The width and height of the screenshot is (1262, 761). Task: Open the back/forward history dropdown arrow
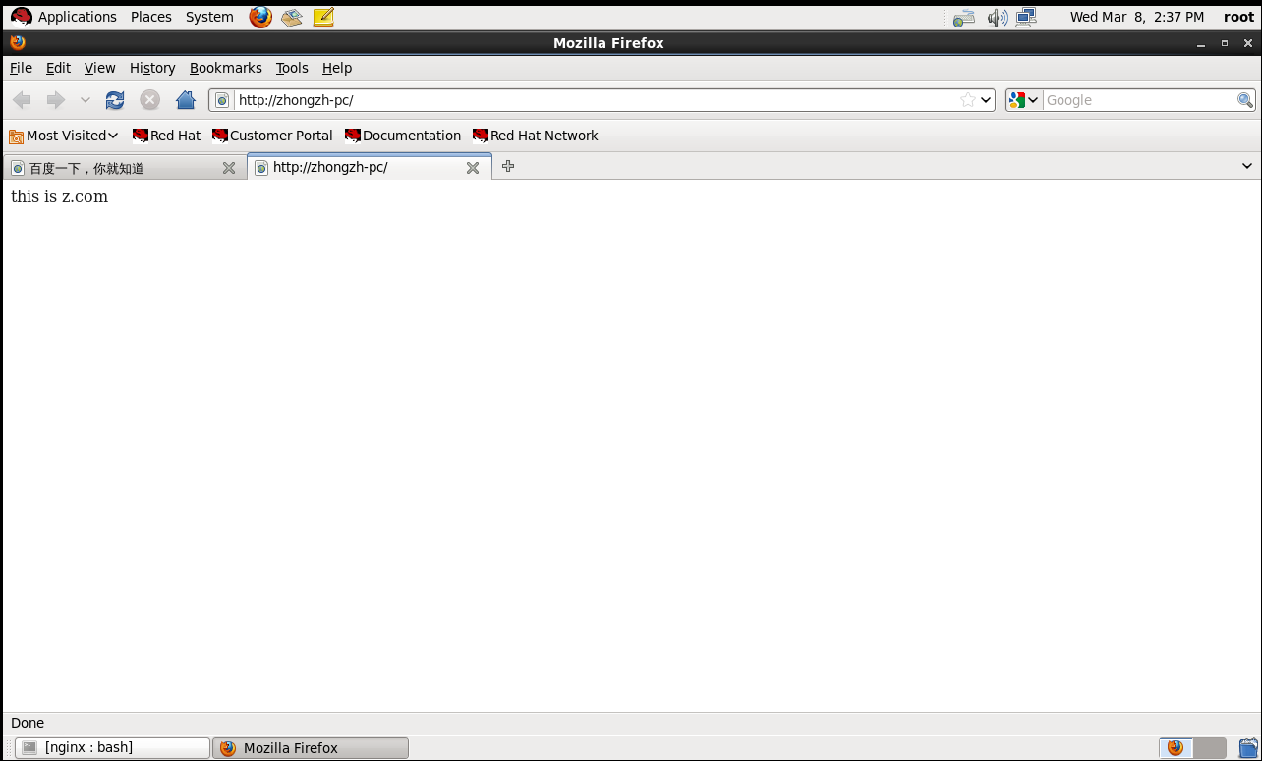click(86, 100)
